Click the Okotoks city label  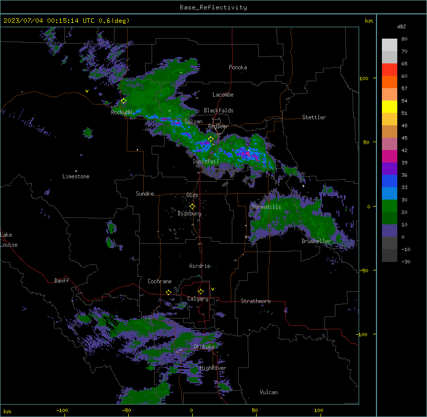(204, 347)
